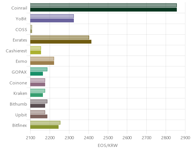Click the dark teal GOPAX bar
The image size is (191, 152).
point(37,74)
